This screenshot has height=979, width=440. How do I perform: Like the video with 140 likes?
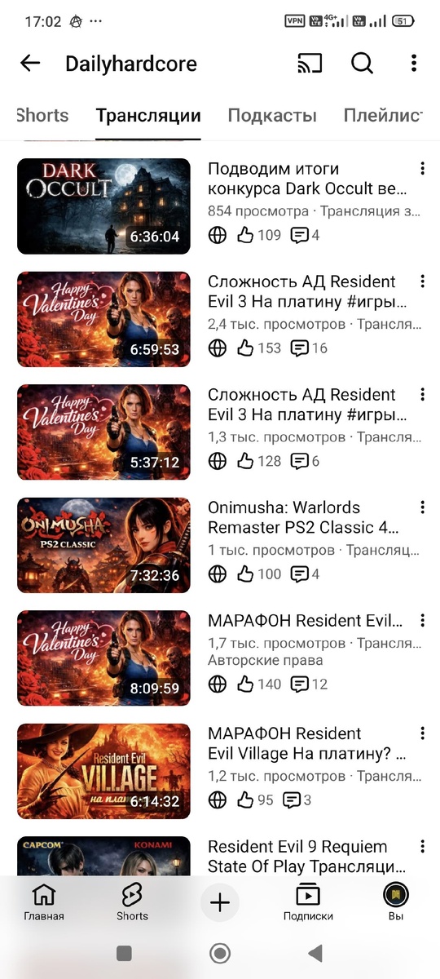pyautogui.click(x=258, y=684)
